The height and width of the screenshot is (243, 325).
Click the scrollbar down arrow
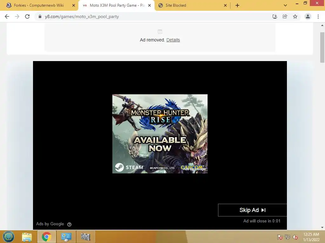322,227
